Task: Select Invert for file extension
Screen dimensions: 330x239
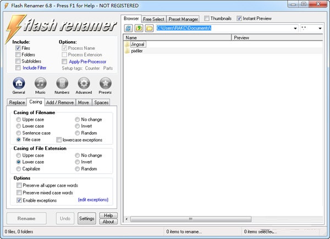Action: 77,162
